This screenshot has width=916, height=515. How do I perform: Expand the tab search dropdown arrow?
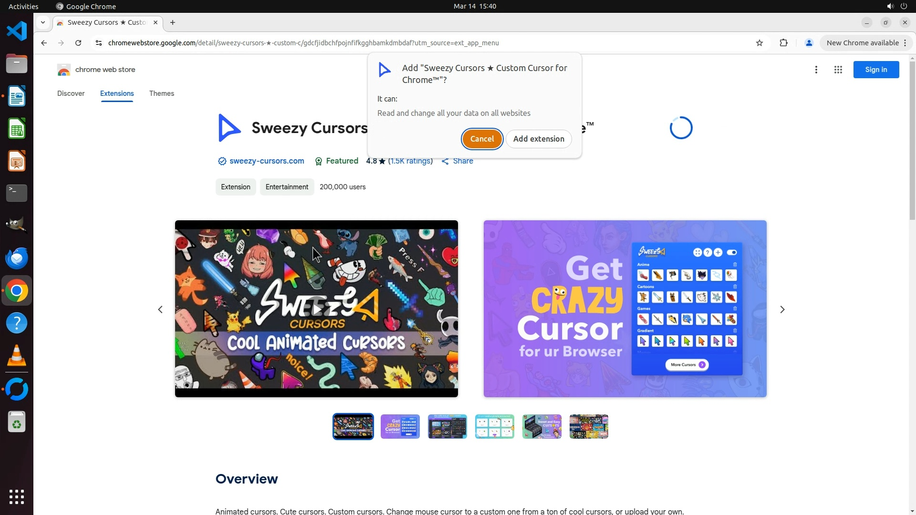pos(43,22)
